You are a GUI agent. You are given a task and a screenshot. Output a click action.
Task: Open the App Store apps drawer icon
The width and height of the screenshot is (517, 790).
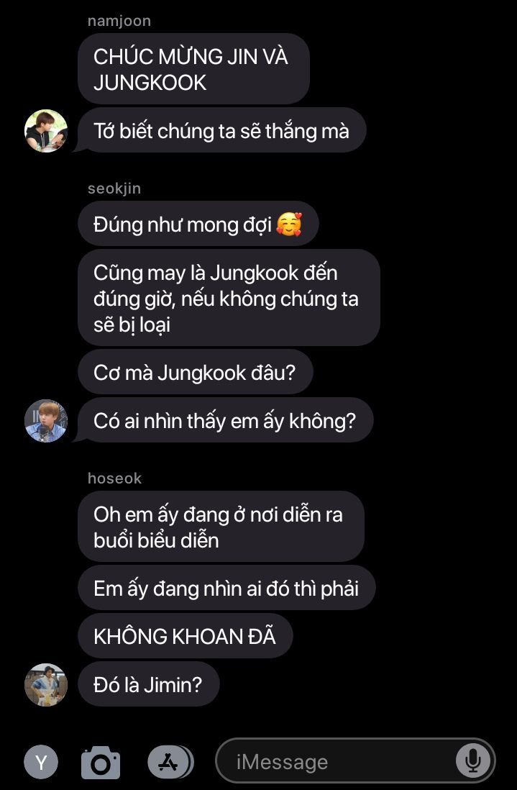pyautogui.click(x=170, y=762)
